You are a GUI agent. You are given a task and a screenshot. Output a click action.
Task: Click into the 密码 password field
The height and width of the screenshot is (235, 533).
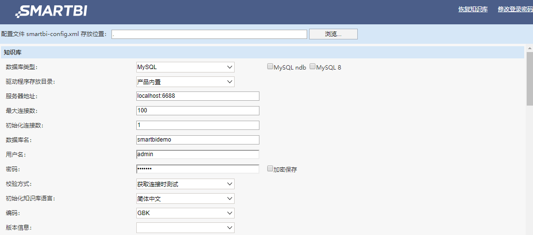(x=198, y=169)
